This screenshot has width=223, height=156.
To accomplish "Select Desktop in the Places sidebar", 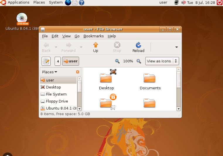I will [58, 87].
